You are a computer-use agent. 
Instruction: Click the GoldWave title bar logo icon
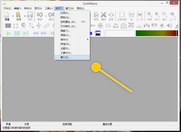(x=4, y=4)
